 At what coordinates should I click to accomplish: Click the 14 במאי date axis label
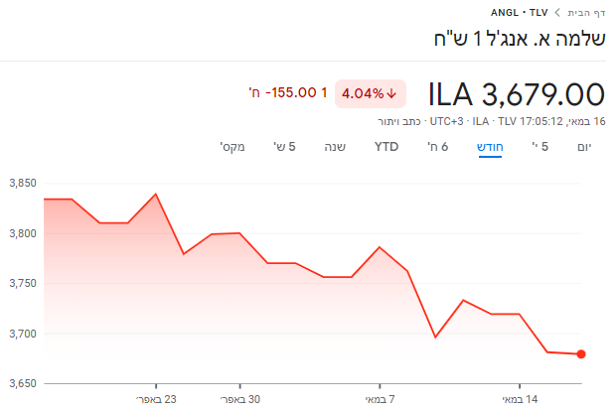(x=522, y=399)
